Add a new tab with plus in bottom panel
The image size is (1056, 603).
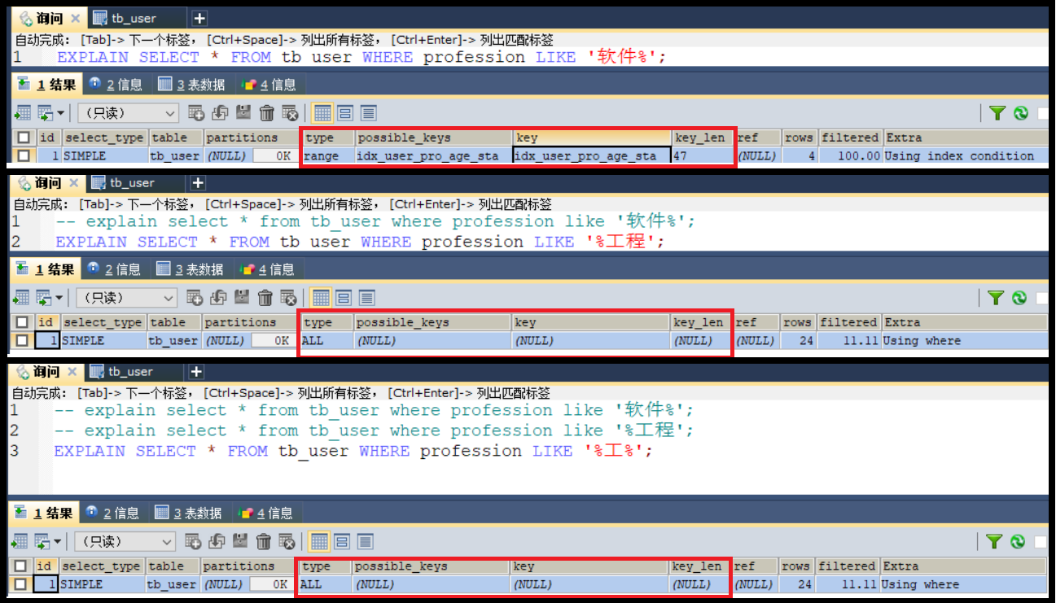point(196,372)
